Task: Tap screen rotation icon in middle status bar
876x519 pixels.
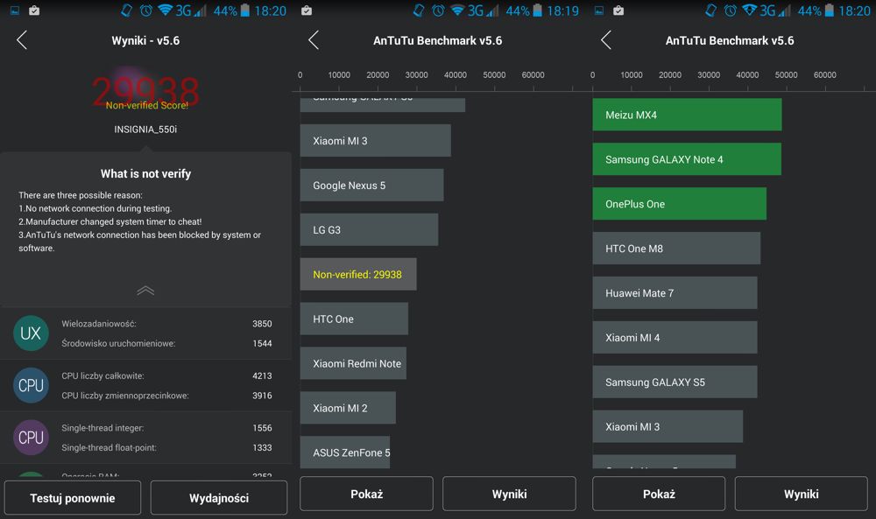Action: (x=419, y=10)
